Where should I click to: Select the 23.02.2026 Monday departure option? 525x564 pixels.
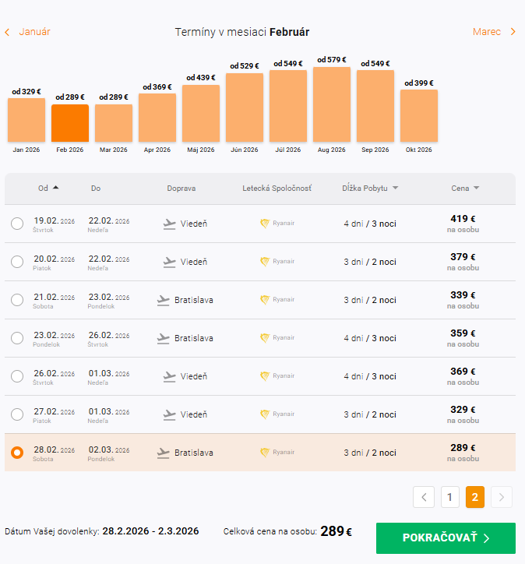17,338
